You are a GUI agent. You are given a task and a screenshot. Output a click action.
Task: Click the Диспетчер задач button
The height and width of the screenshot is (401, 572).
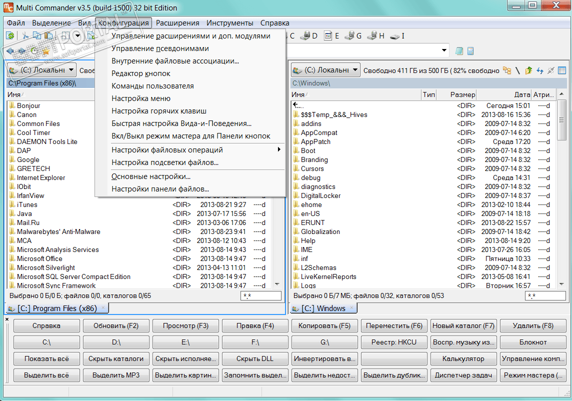click(463, 375)
